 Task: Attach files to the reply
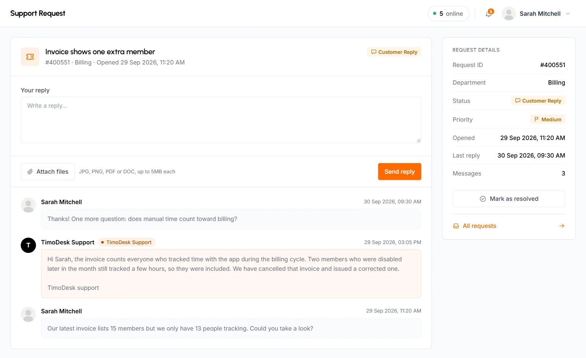(48, 171)
